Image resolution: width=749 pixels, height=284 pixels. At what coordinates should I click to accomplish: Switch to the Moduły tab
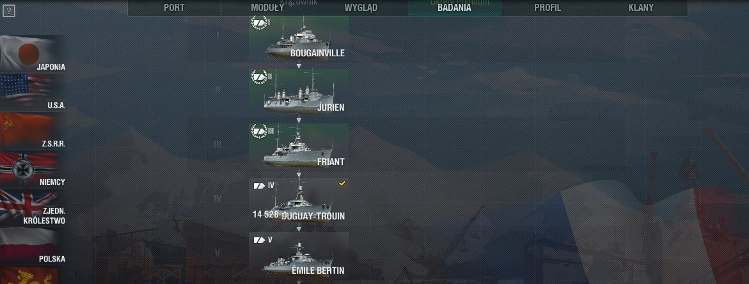pos(267,8)
